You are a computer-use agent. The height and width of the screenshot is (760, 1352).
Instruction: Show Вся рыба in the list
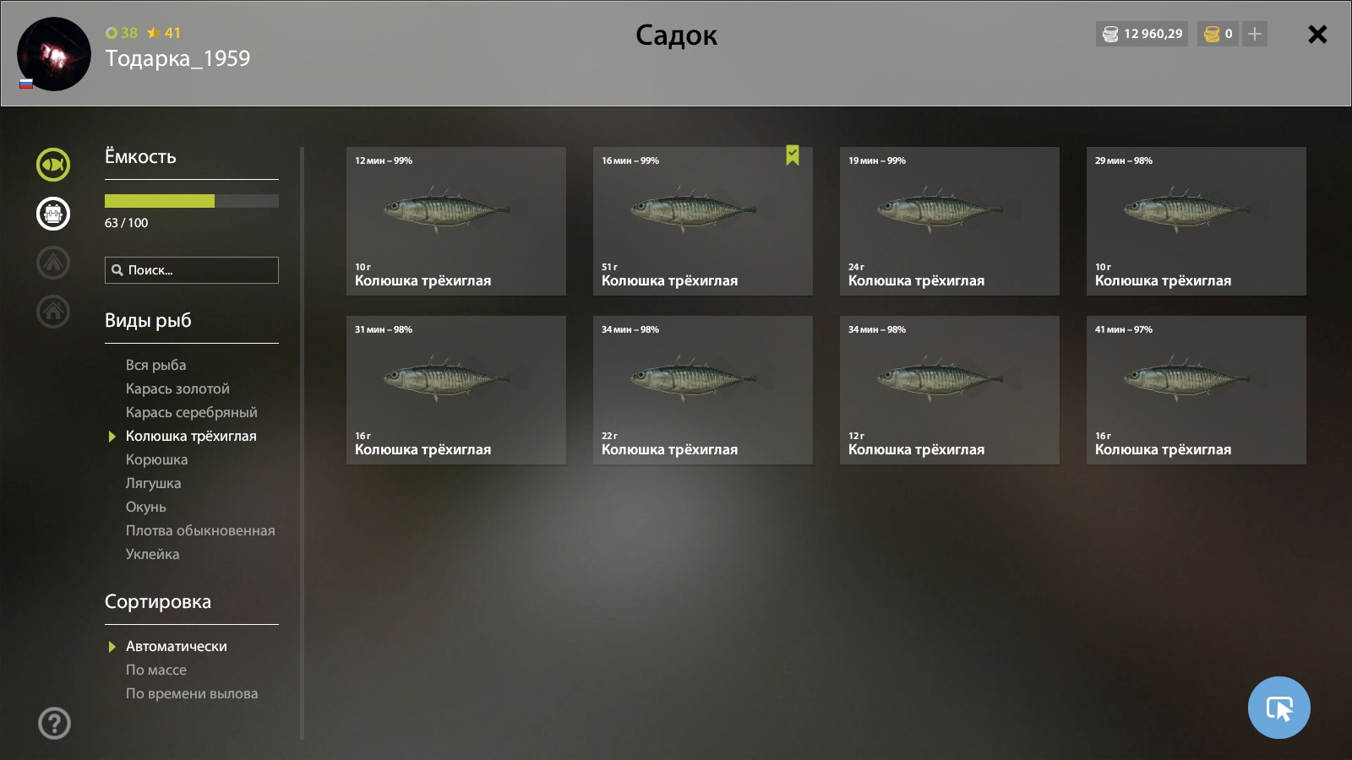coord(155,365)
